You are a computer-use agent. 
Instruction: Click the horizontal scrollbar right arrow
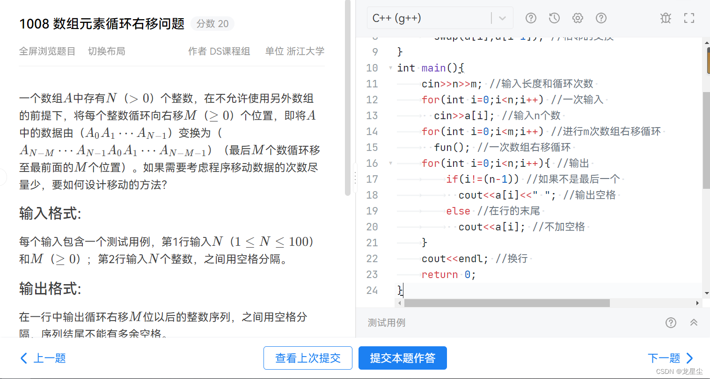click(x=697, y=303)
